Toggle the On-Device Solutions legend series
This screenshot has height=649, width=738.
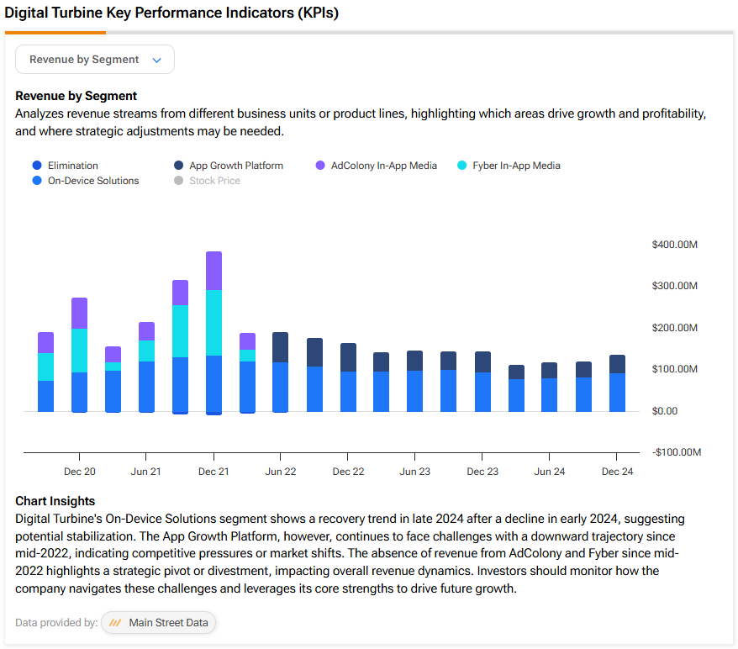[86, 181]
